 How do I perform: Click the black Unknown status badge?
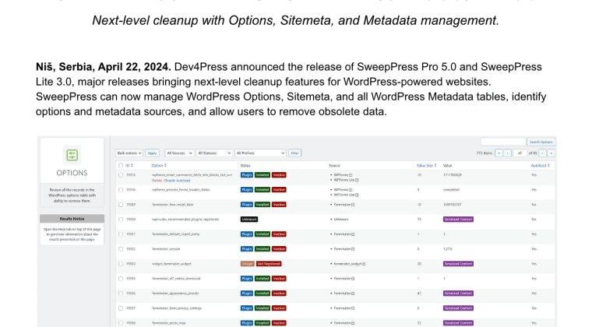249,220
